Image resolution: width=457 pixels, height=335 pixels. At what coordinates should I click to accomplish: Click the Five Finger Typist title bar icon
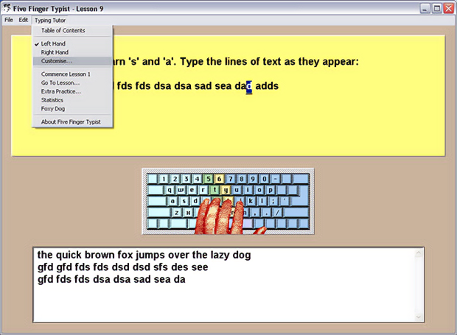point(7,8)
